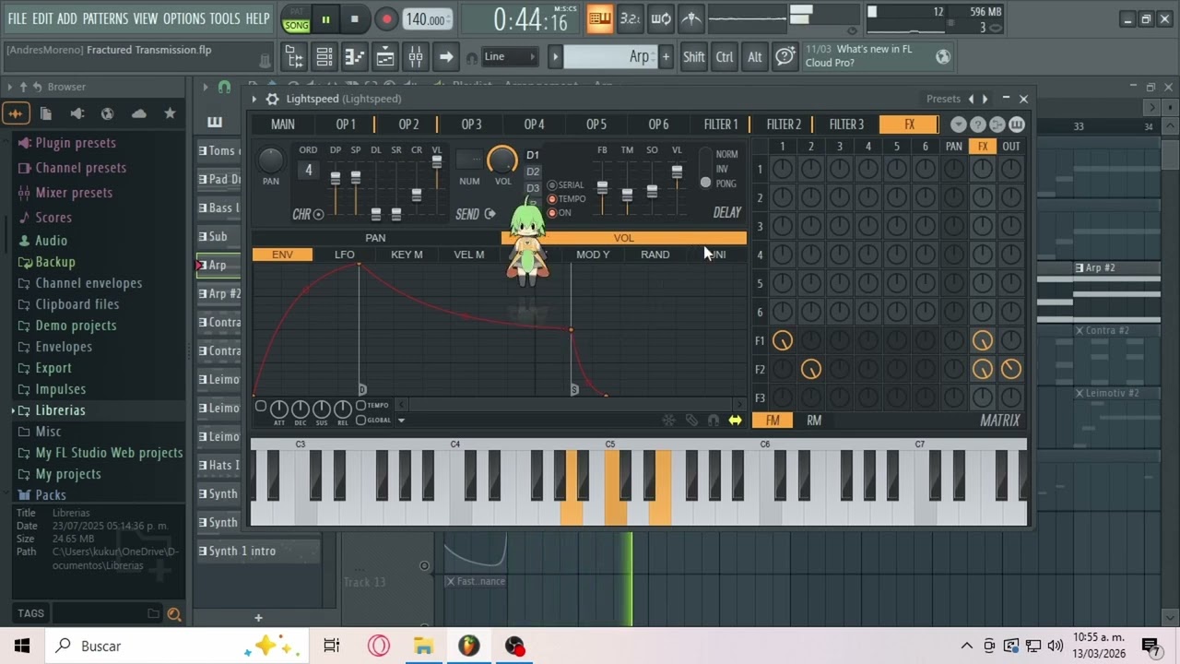Viewport: 1180px width, 664px height.
Task: Open FL Studio from the Windows taskbar
Action: (x=469, y=646)
